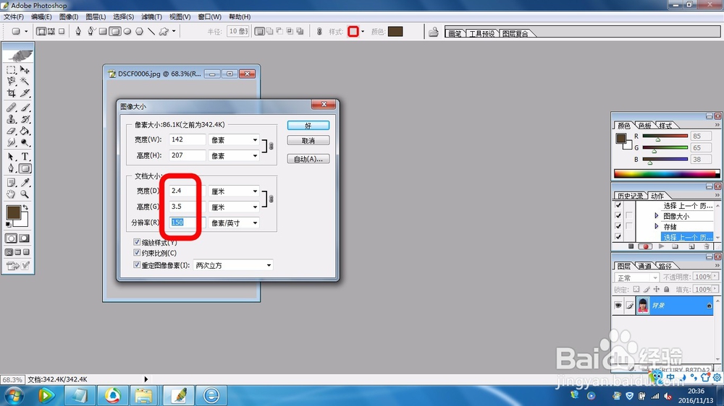Select the Magic Wand tool
This screenshot has width=724, height=406.
pyautogui.click(x=25, y=82)
